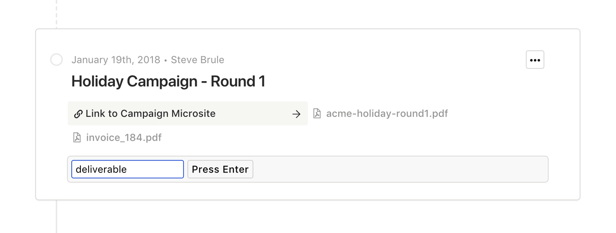Click the Press Enter button

coord(220,169)
